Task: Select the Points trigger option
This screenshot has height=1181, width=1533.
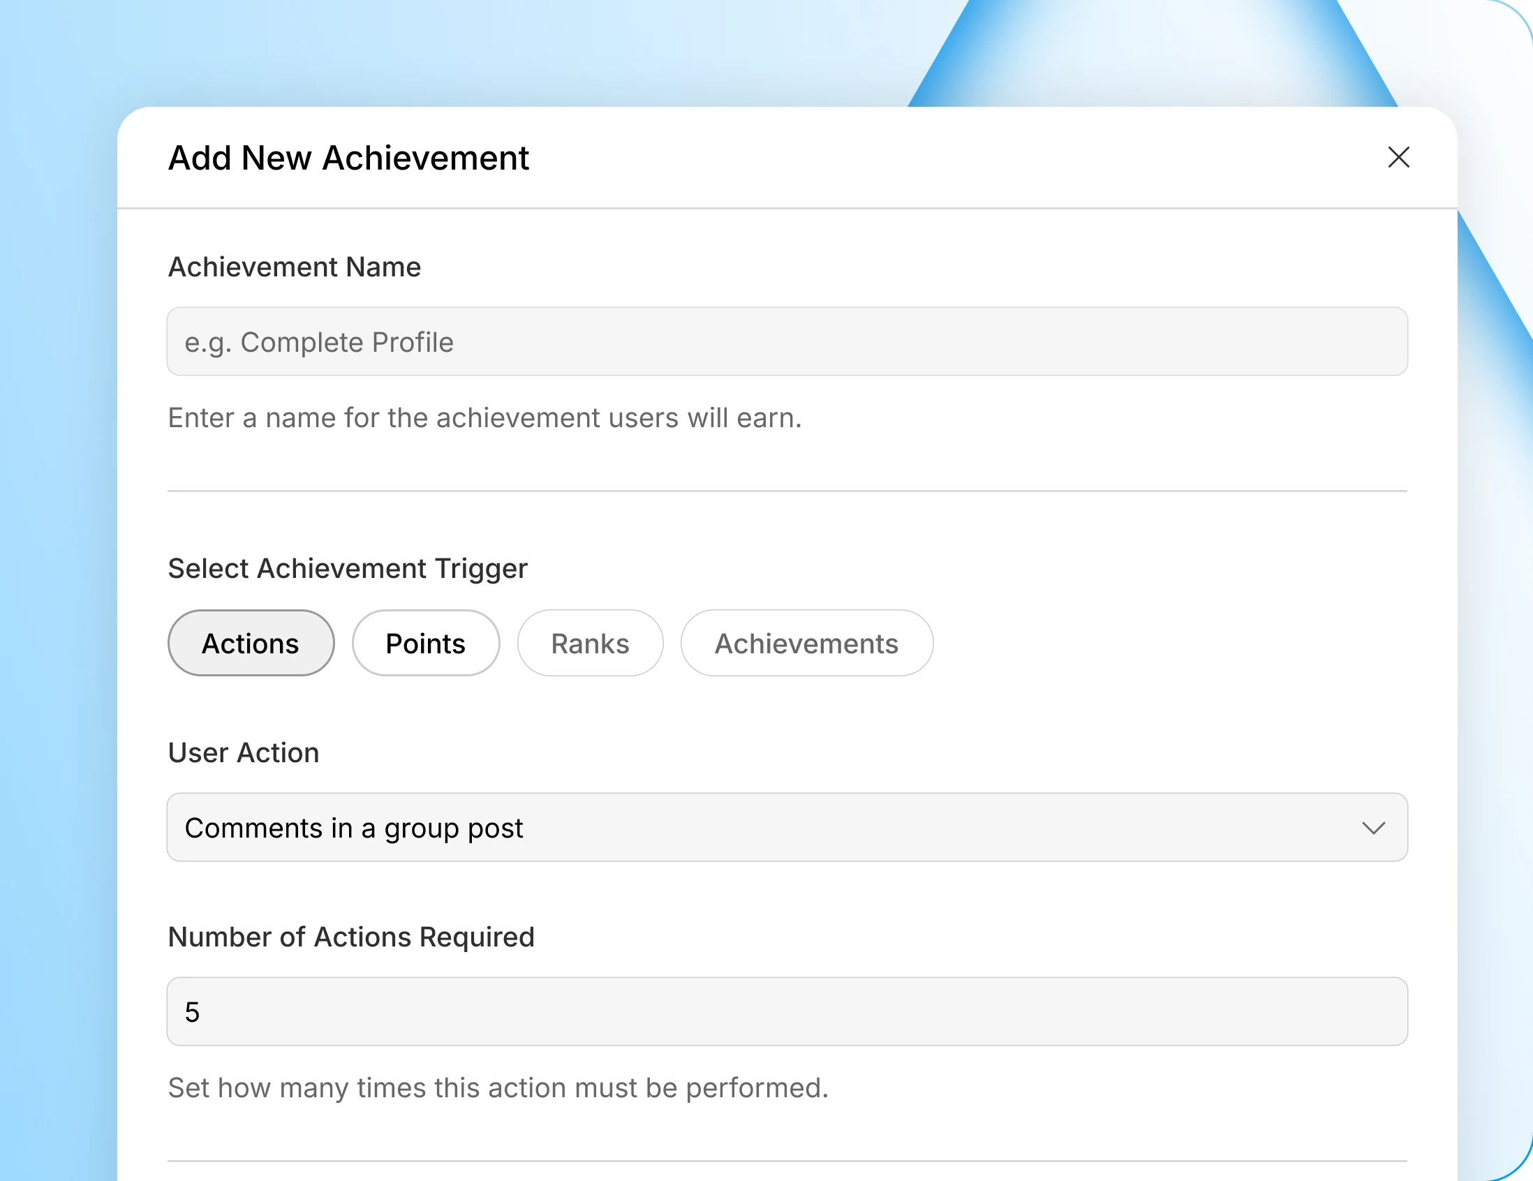Action: tap(425, 643)
